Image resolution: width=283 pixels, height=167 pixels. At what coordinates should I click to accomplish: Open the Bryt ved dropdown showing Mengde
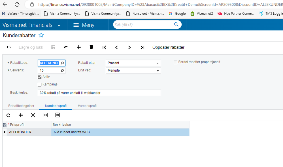click(x=133, y=71)
